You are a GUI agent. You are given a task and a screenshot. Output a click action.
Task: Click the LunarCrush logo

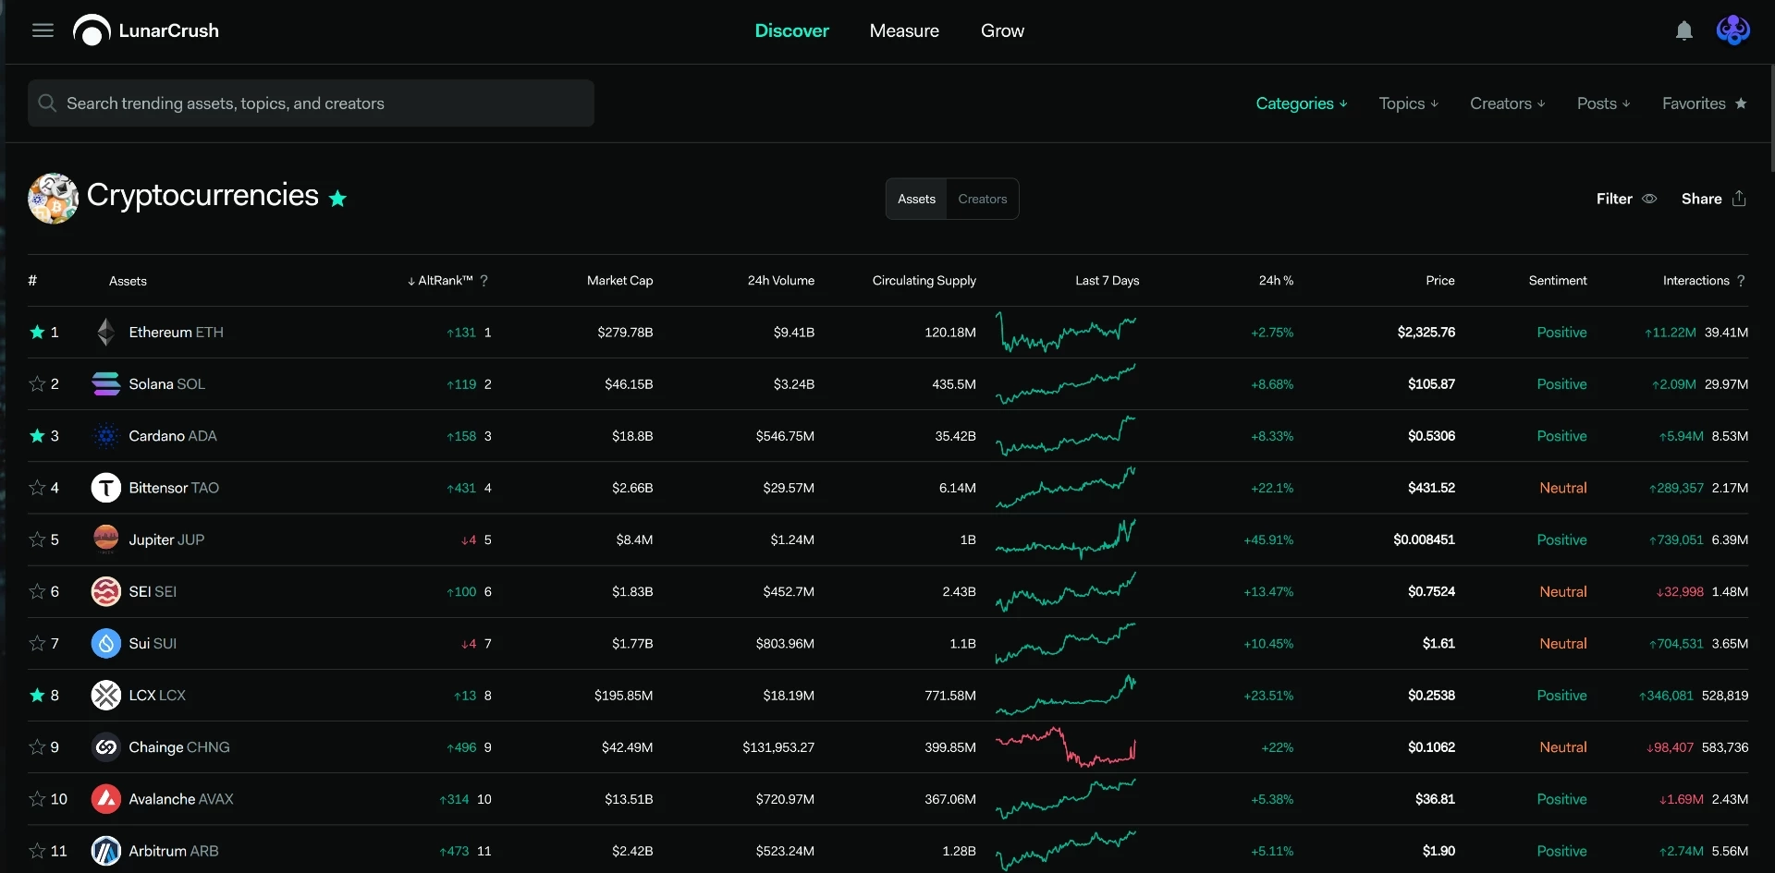point(146,30)
